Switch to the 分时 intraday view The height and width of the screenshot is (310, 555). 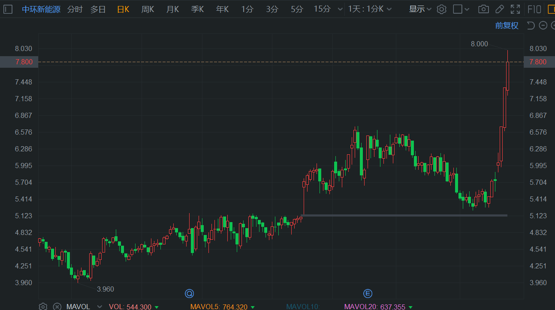point(75,9)
